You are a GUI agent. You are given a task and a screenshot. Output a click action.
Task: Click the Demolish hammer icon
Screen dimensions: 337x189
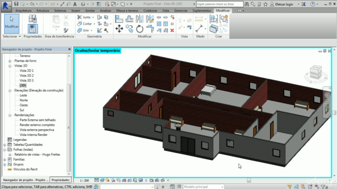click(x=106, y=30)
